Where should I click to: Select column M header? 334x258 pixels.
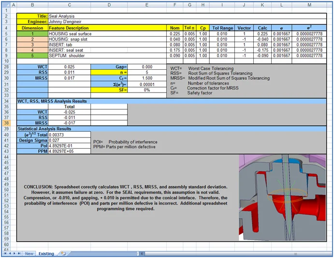pyautogui.click(x=309, y=5)
